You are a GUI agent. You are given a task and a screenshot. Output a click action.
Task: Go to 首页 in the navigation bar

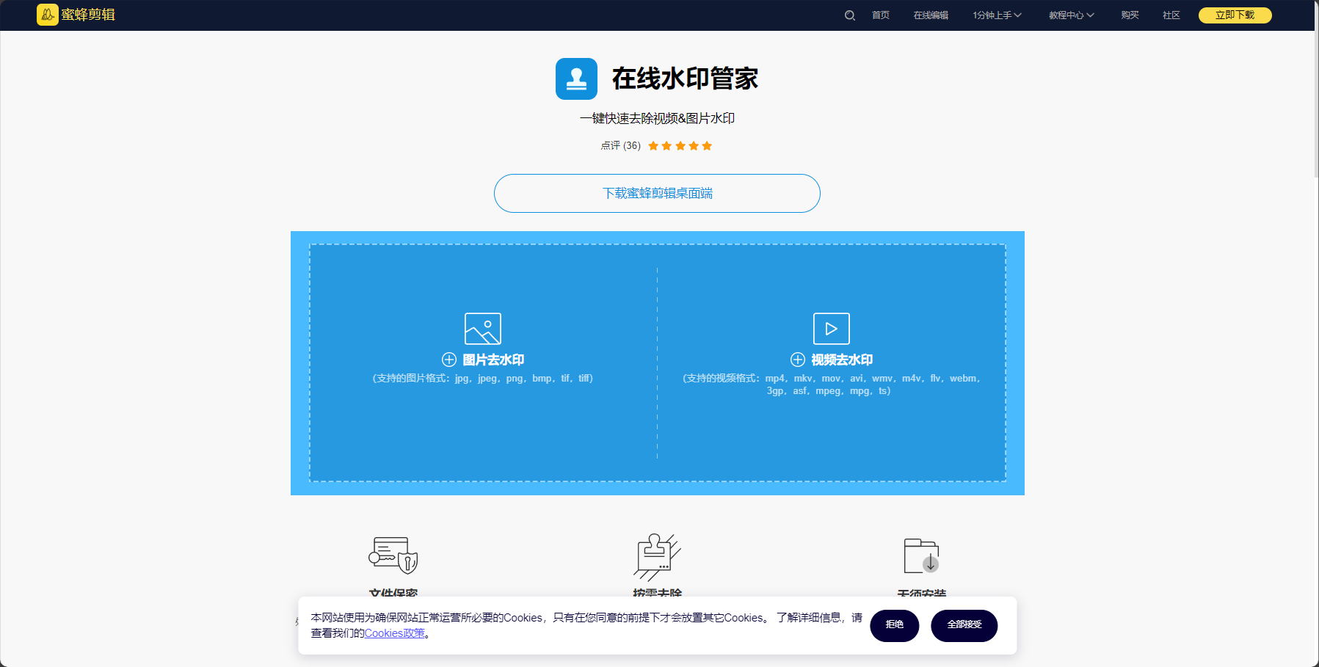881,15
